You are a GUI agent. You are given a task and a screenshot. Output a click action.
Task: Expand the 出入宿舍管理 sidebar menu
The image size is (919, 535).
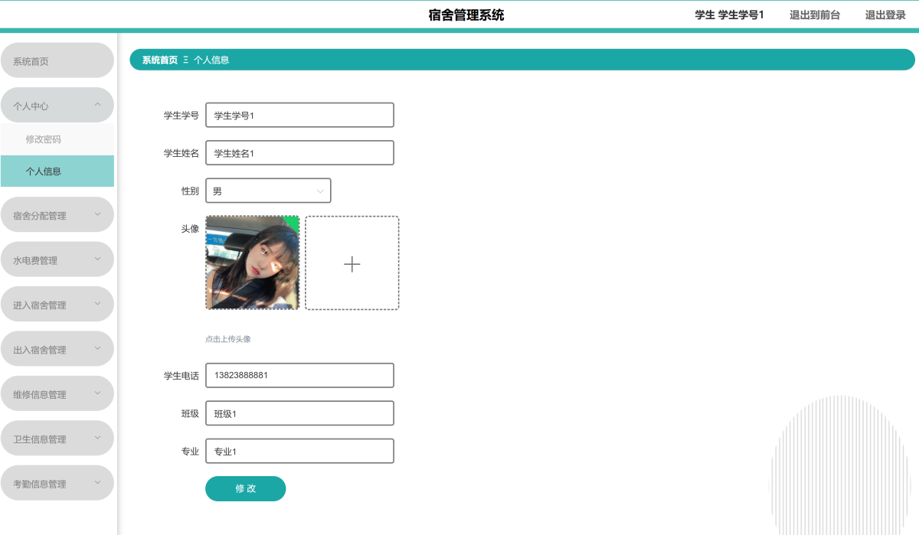pyautogui.click(x=57, y=349)
